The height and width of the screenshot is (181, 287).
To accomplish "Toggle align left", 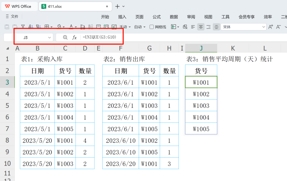I will click(x=193, y=27).
